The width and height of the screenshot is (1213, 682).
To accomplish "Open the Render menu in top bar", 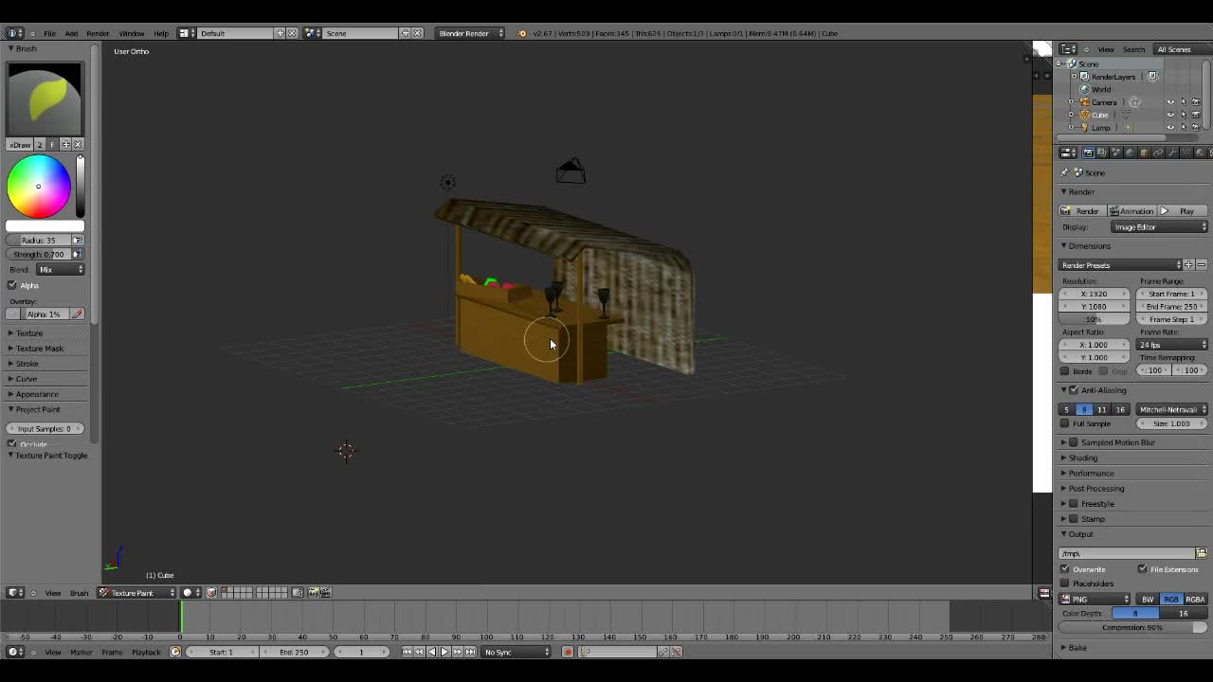I will click(x=98, y=33).
